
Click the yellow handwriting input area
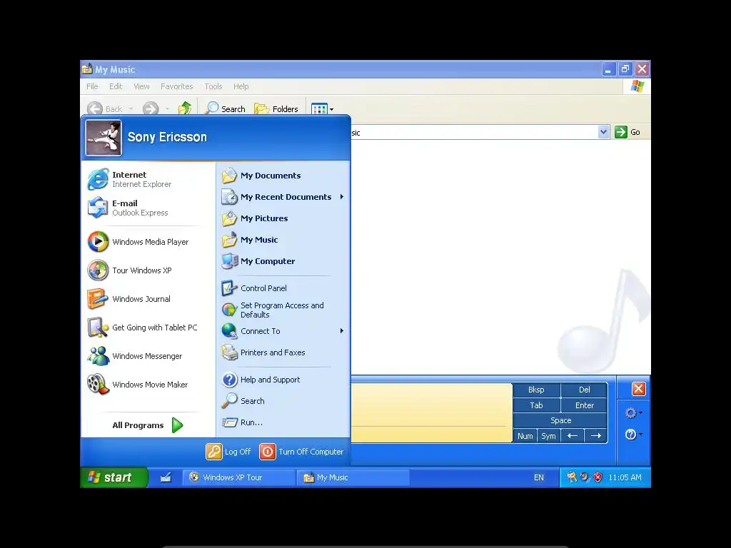[431, 412]
